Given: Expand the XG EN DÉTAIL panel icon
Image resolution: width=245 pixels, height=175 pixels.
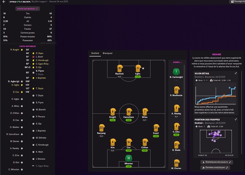Looking at the screenshot, I should [x=236, y=73].
